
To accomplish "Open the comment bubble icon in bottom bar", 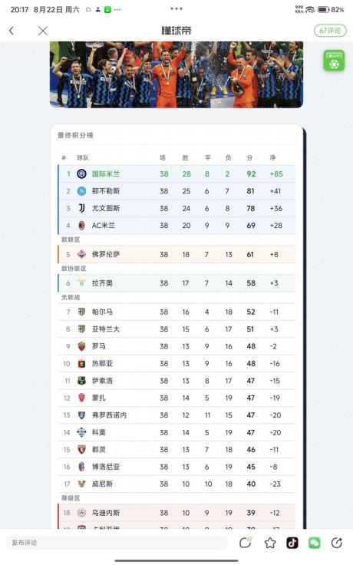I will (246, 542).
